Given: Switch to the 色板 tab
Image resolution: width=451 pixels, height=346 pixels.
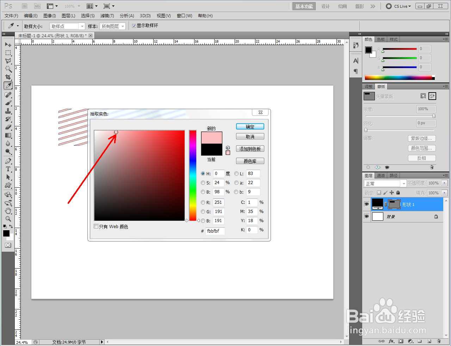Looking at the screenshot, I should pos(381,39).
